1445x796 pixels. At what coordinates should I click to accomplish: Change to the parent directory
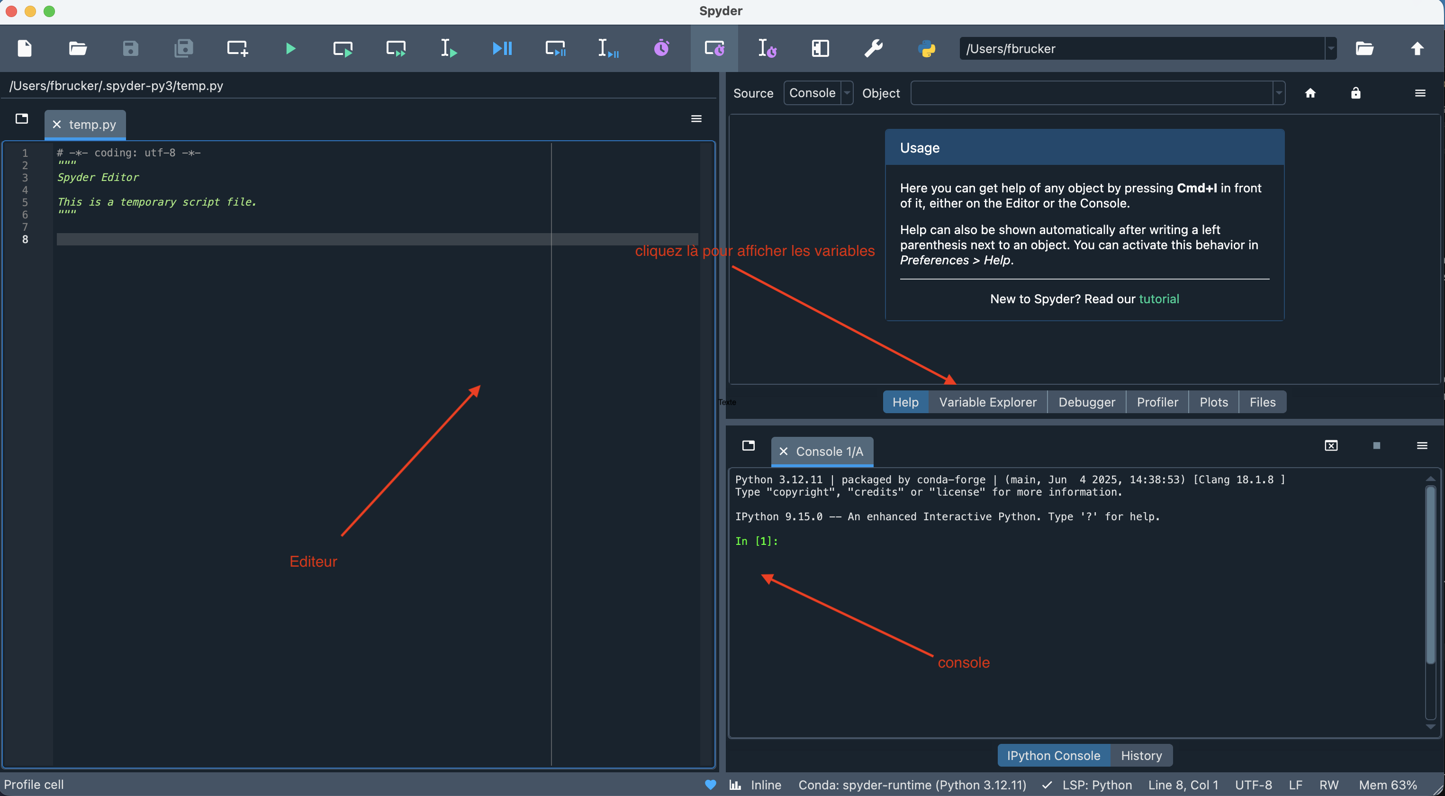pos(1418,48)
